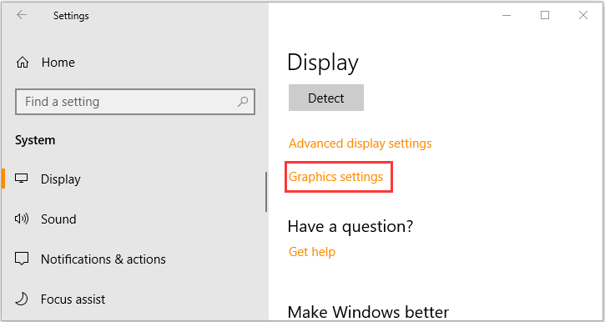The width and height of the screenshot is (605, 322).
Task: Minimize the Settings window
Action: click(507, 15)
